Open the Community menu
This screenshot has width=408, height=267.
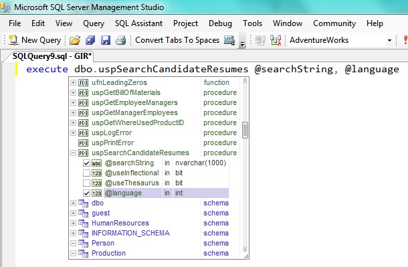[334, 23]
